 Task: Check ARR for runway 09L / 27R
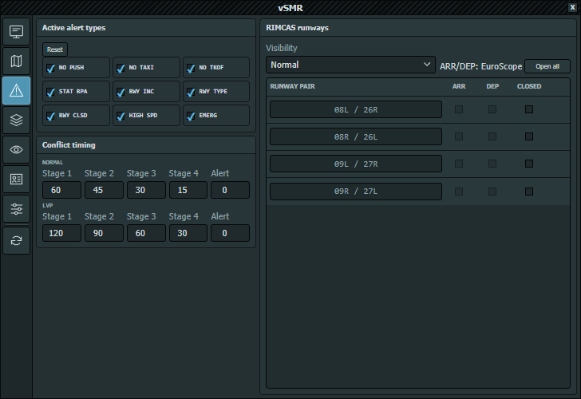[459, 164]
